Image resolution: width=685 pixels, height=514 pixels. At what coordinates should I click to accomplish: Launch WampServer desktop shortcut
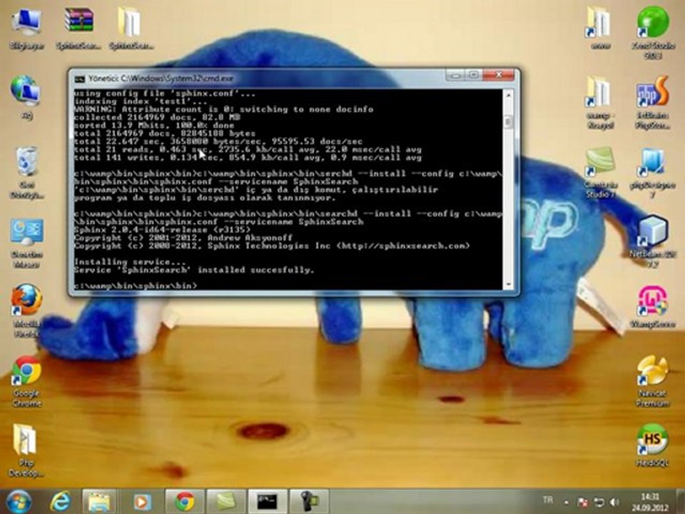point(653,307)
